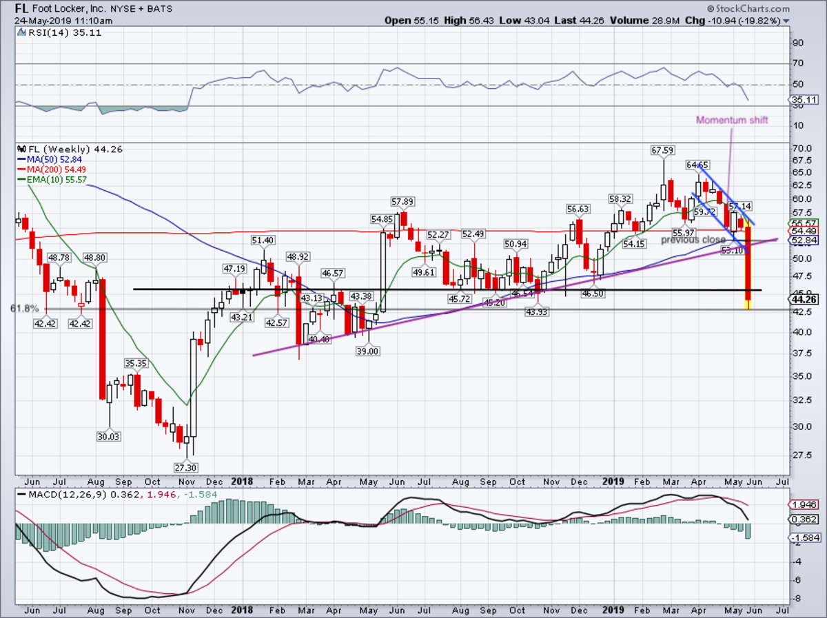The image size is (827, 618).
Task: Click the 58.32 price label
Action: coord(620,198)
